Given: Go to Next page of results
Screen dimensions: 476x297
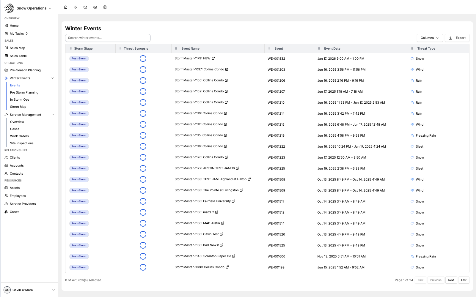Looking at the screenshot, I should pos(451,280).
